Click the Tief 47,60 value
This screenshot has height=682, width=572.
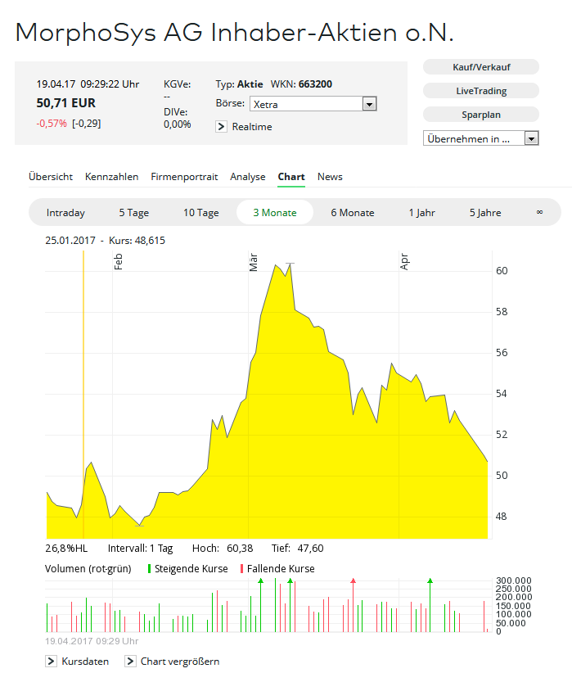310,548
